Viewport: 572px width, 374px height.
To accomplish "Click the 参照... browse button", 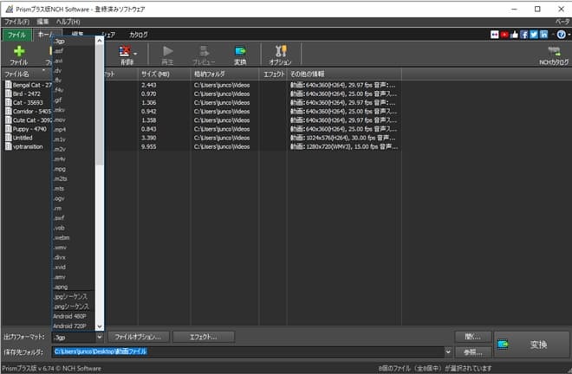I will 473,352.
